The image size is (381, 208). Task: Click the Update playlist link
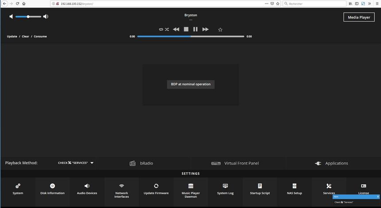12,36
